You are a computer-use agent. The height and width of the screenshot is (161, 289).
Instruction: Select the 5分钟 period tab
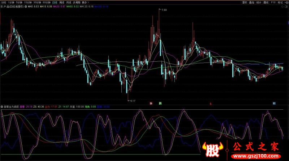[19, 3]
